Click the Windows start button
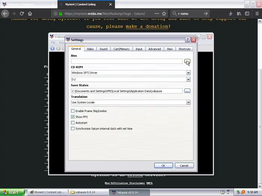The height and width of the screenshot is (196, 262). coord(12,192)
